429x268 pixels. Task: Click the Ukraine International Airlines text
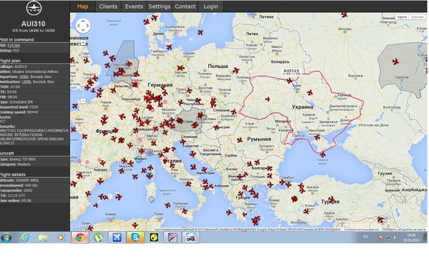pyautogui.click(x=35, y=71)
